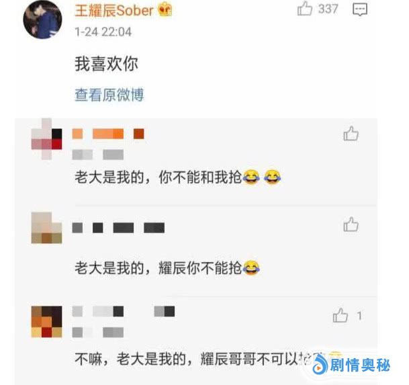This screenshot has width=409, height=385.
Task: Like the comment by 王耀辰Sober
Action: [305, 9]
